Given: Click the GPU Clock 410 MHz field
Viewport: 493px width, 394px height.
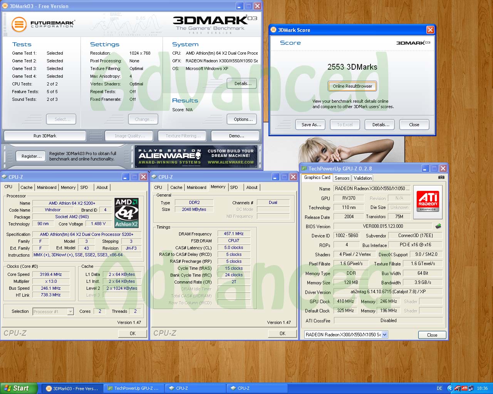Looking at the screenshot, I should (345, 302).
